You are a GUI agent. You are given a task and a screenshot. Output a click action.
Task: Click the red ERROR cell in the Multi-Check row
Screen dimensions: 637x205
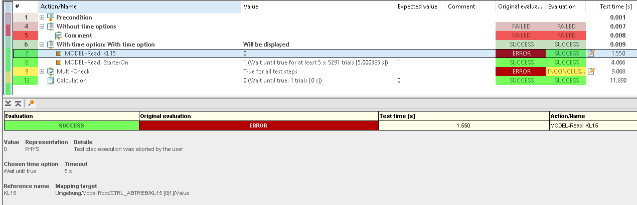pos(521,71)
